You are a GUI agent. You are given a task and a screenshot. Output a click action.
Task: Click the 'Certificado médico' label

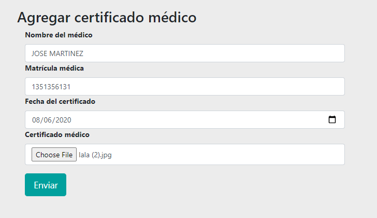pos(57,134)
